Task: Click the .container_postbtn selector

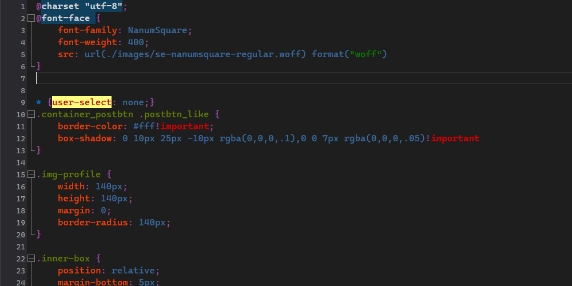Action: [x=85, y=114]
